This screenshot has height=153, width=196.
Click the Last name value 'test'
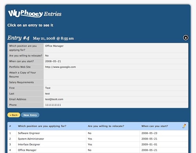click(48, 94)
